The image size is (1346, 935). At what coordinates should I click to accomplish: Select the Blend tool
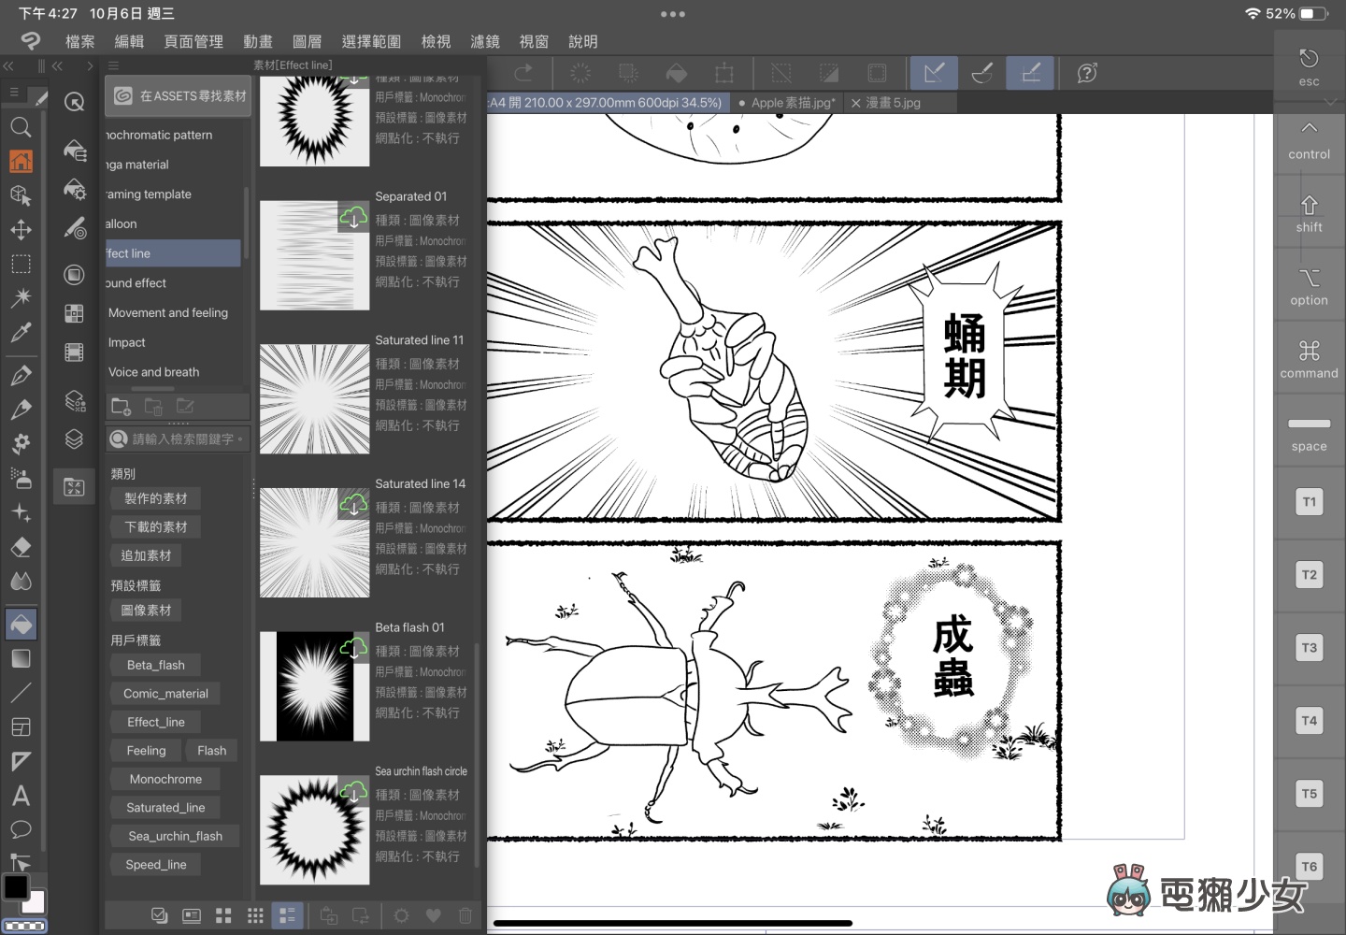click(21, 581)
